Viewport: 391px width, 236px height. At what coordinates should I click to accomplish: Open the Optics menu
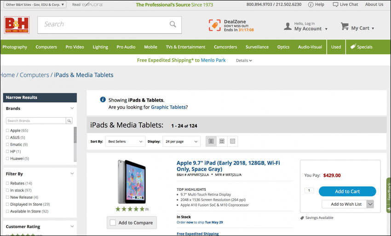tap(283, 47)
